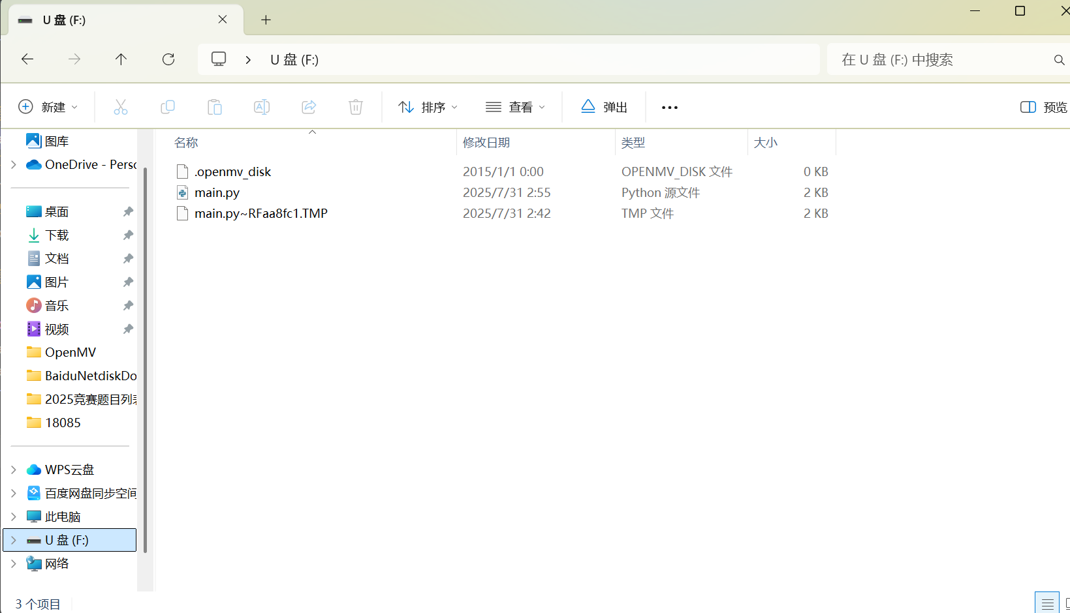Select the main.py~RFaa8fc1.TMP file icon
Screen dimensions: 1070x613
point(183,213)
